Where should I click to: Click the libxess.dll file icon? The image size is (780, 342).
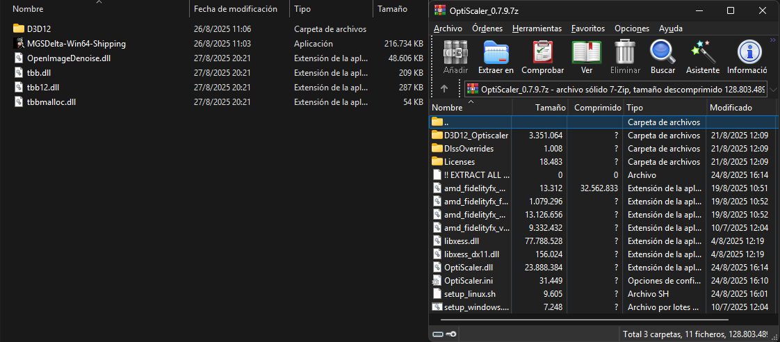[437, 241]
